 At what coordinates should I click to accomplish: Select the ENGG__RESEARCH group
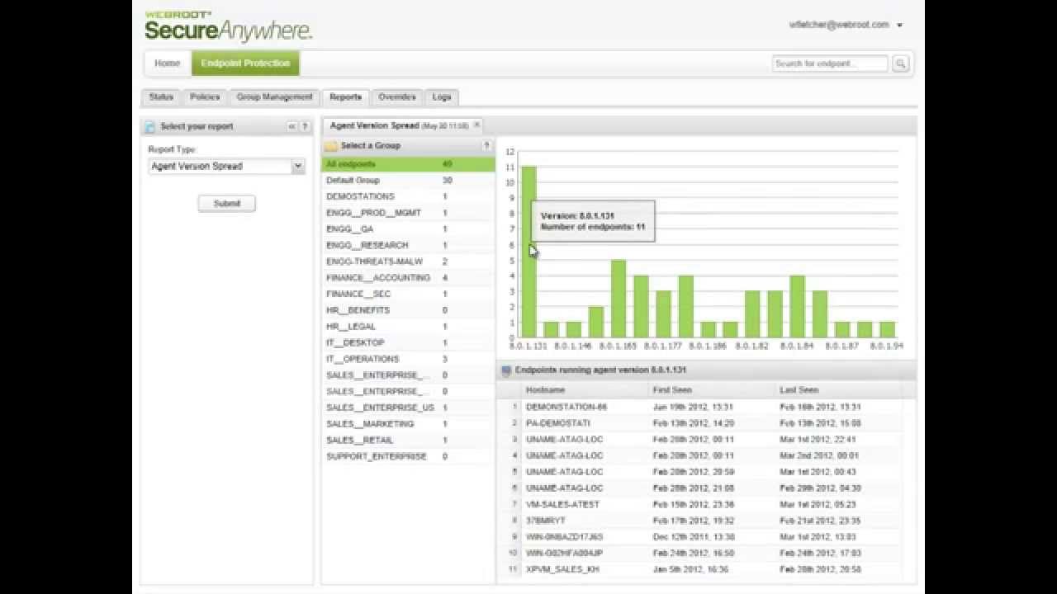[x=409, y=246]
